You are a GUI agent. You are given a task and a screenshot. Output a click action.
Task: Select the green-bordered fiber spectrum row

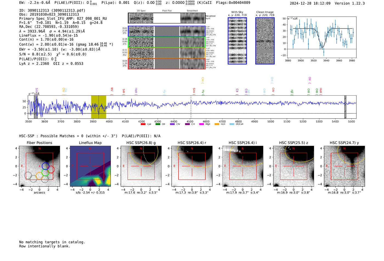(167, 42)
